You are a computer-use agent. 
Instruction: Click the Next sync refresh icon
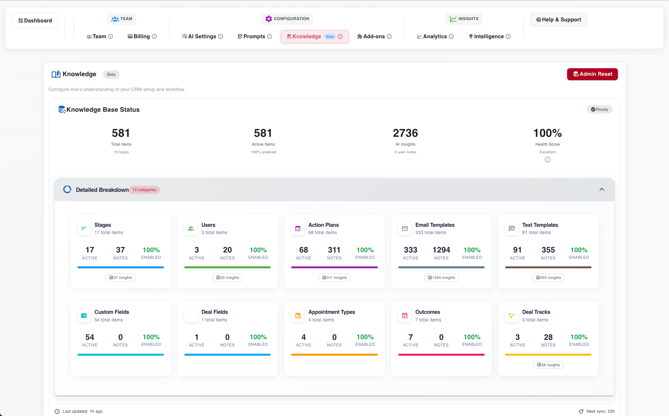click(x=581, y=411)
